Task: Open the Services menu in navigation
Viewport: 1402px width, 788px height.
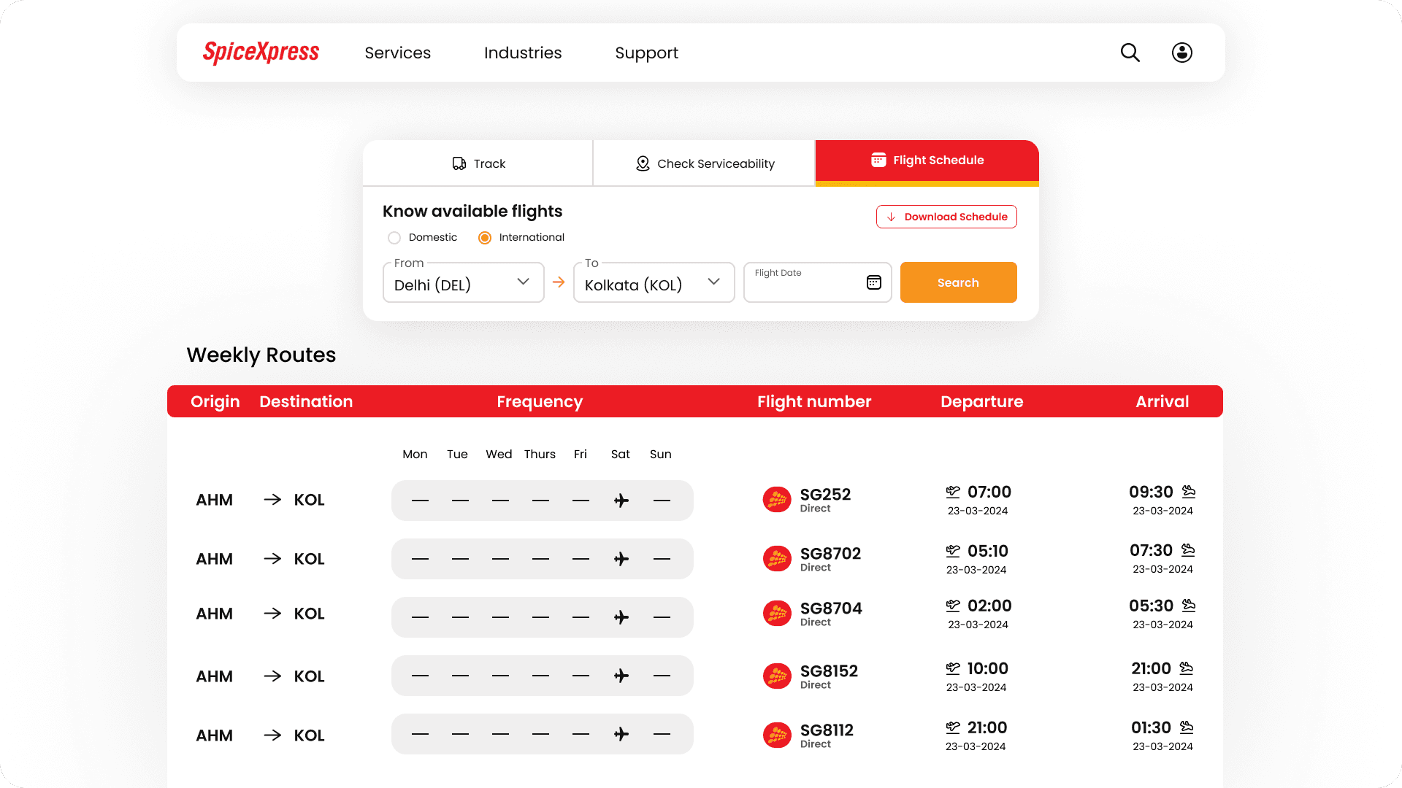Action: tap(397, 53)
